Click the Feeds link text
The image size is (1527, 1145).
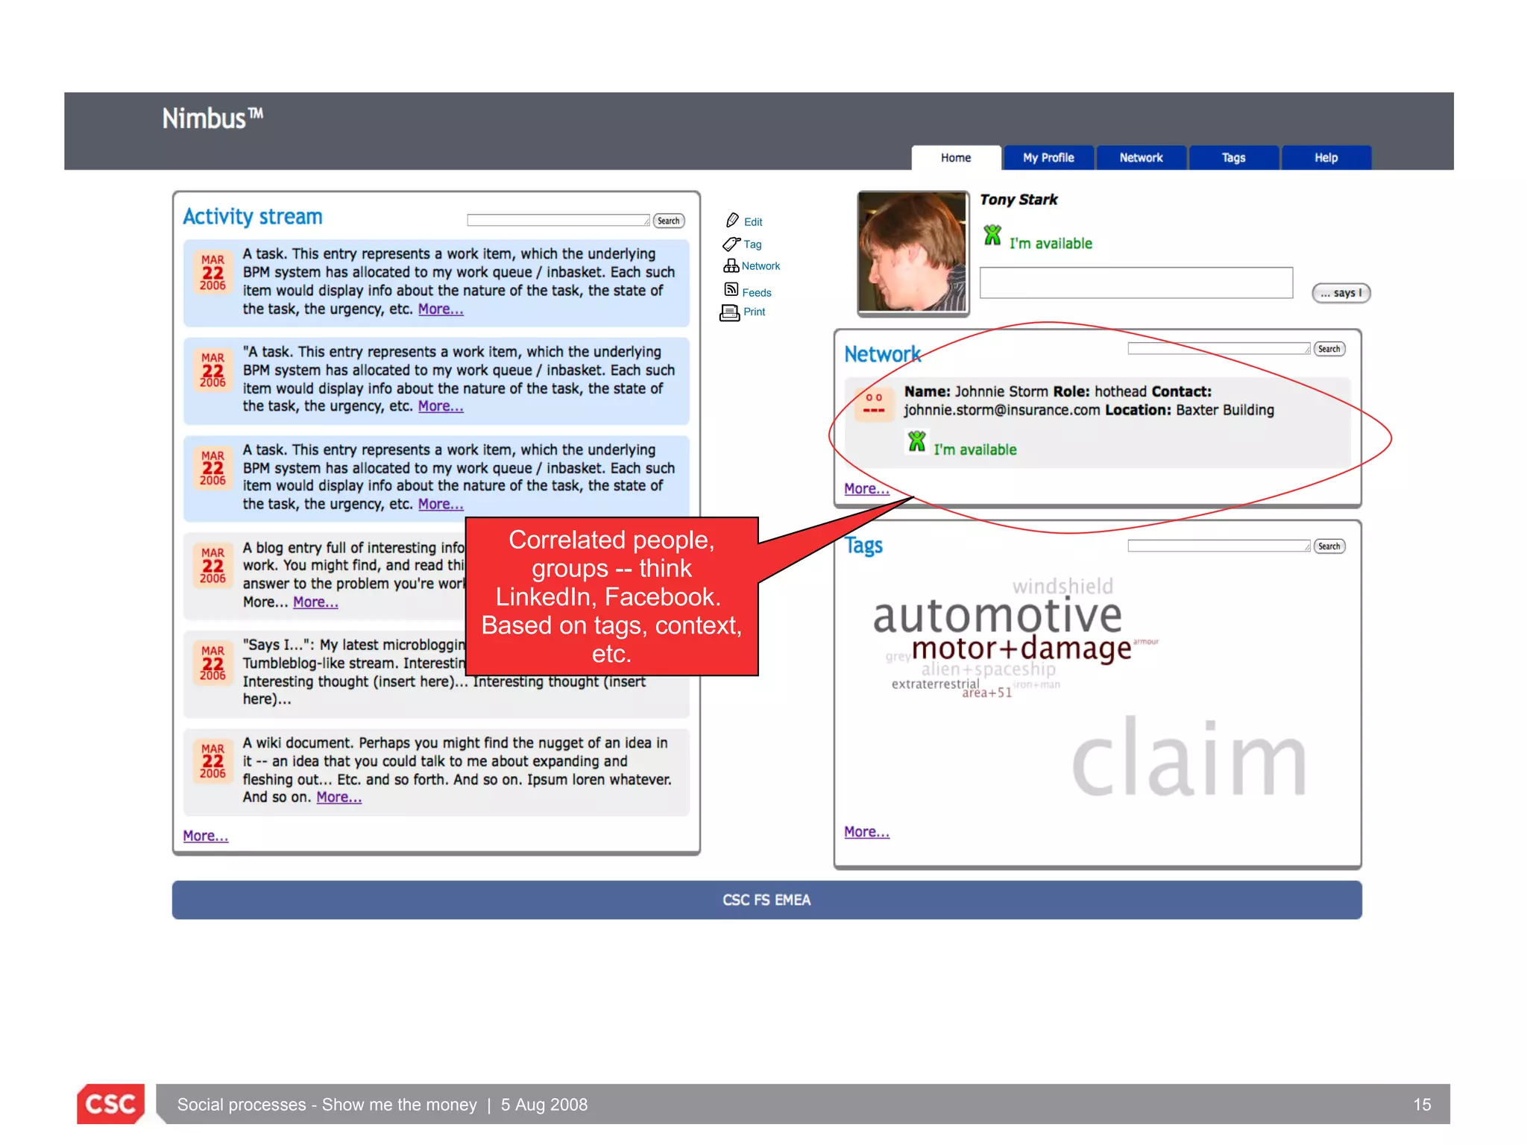pyautogui.click(x=757, y=292)
